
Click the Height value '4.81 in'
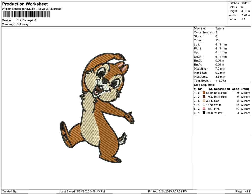(x=245, y=11)
